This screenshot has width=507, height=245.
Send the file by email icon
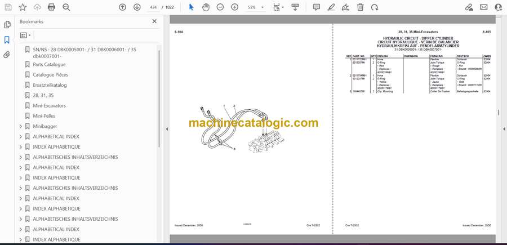[x=484, y=7]
